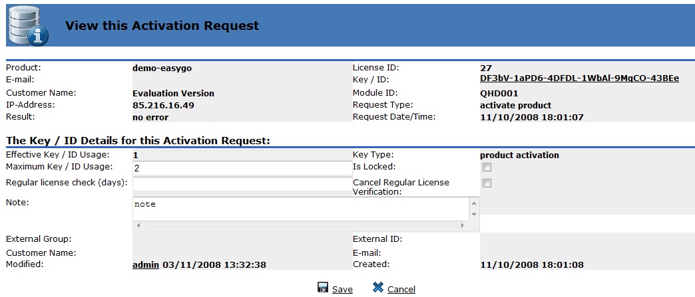Click inside the Note text area

pos(301,209)
